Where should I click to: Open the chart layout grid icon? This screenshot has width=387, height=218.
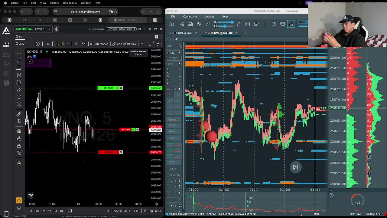[83, 44]
